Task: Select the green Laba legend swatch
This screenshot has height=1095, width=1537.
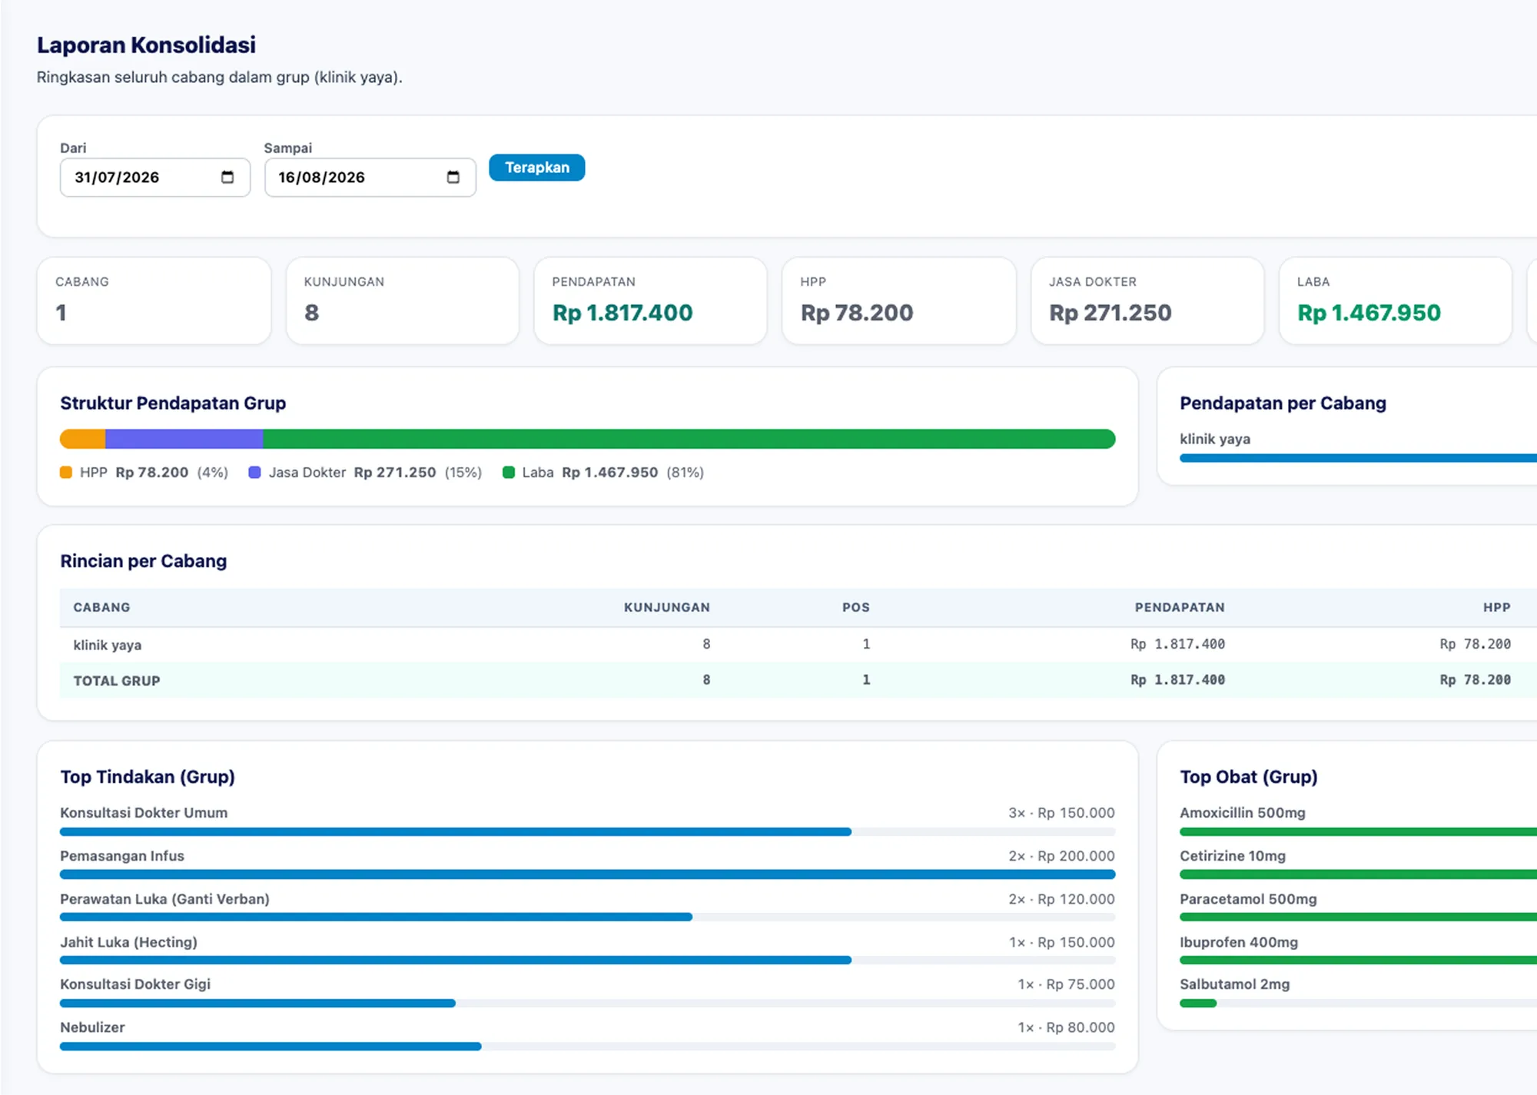Action: [508, 473]
